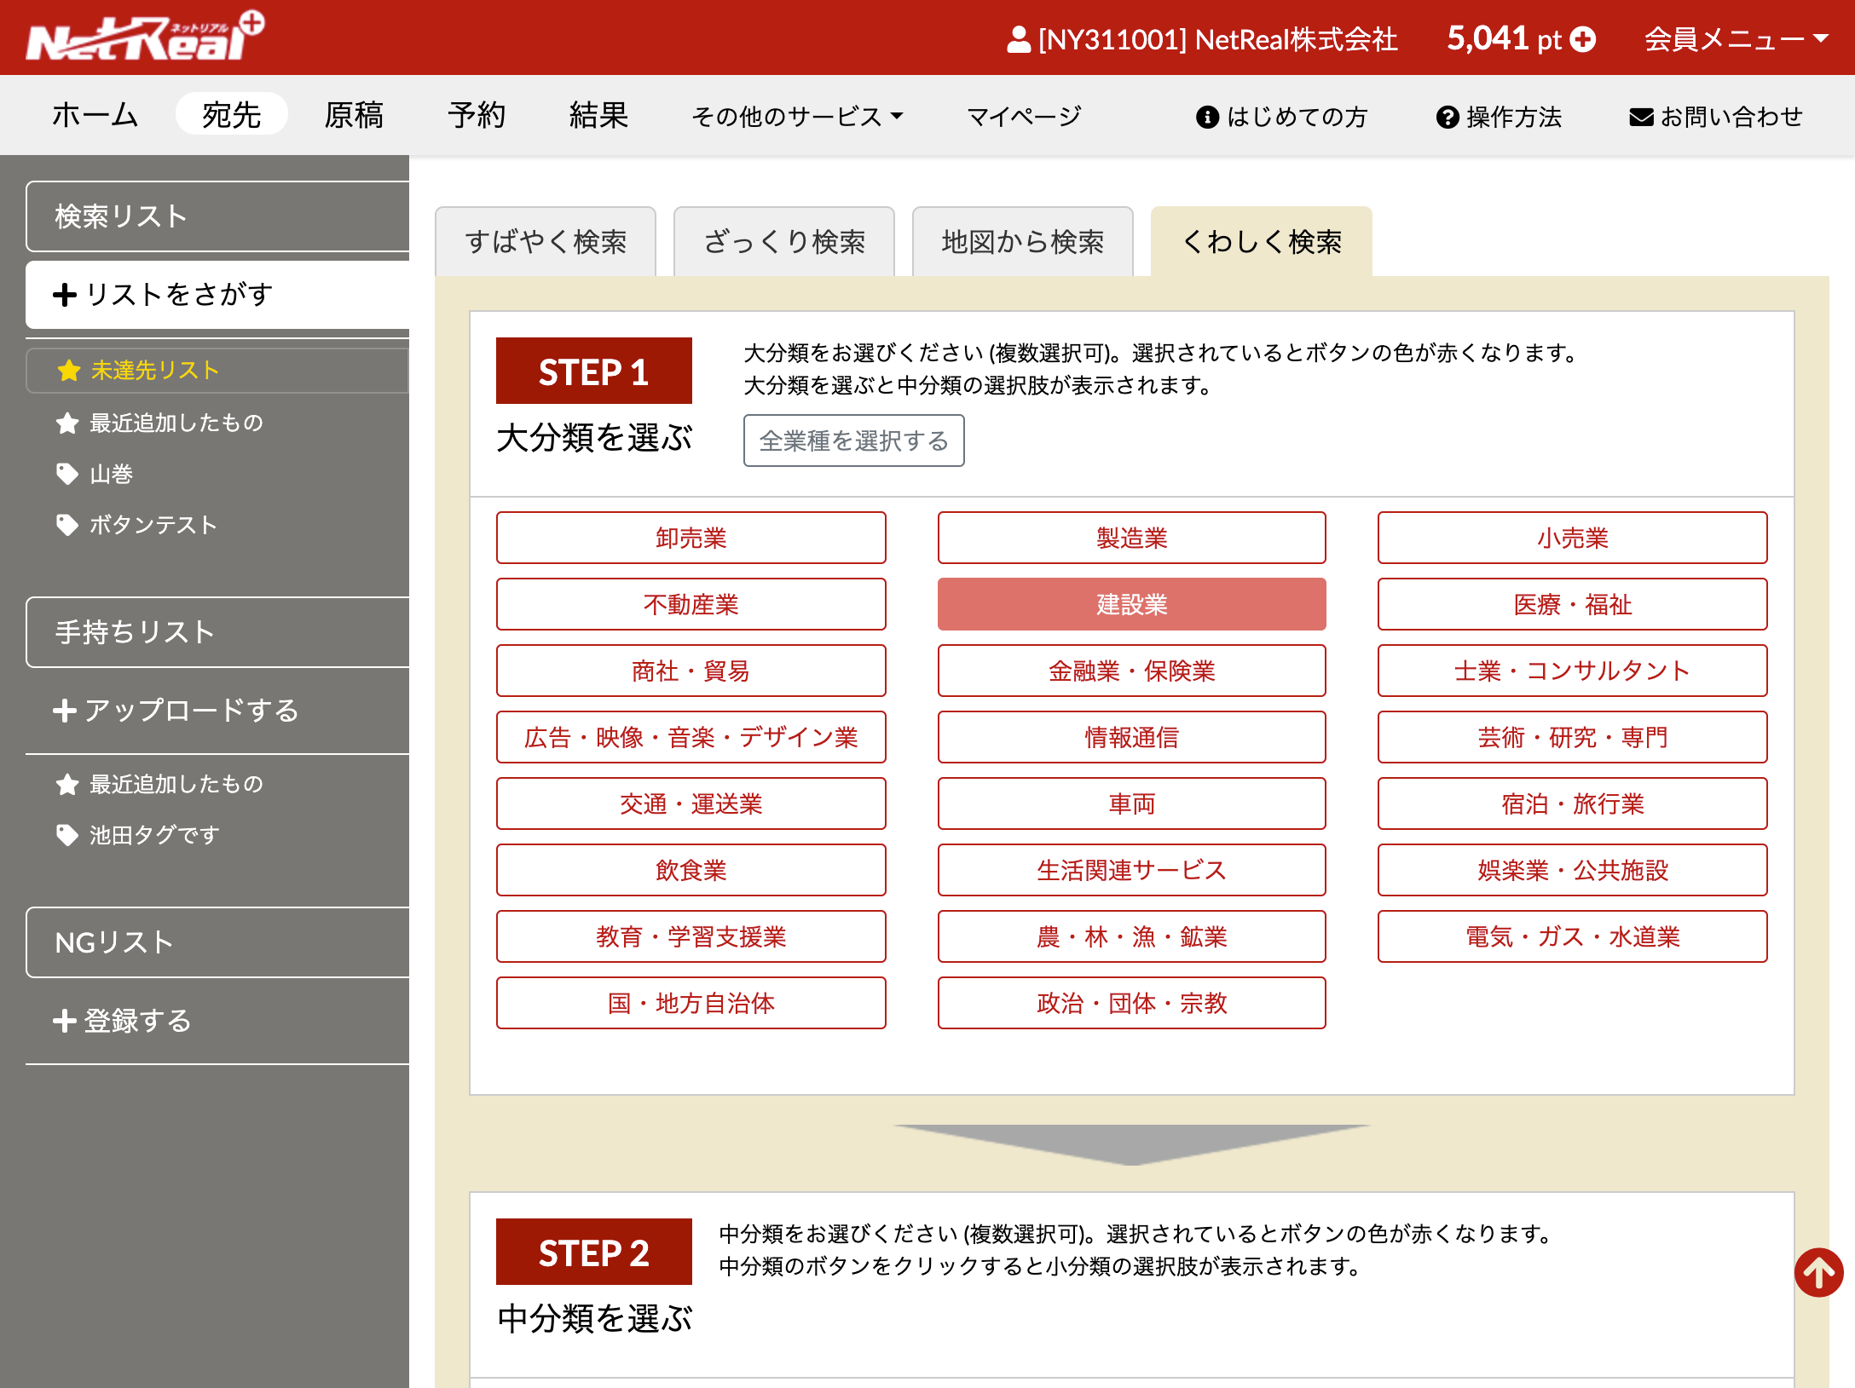Toggle the 製造業 category
The image size is (1855, 1388).
pos(1132,538)
